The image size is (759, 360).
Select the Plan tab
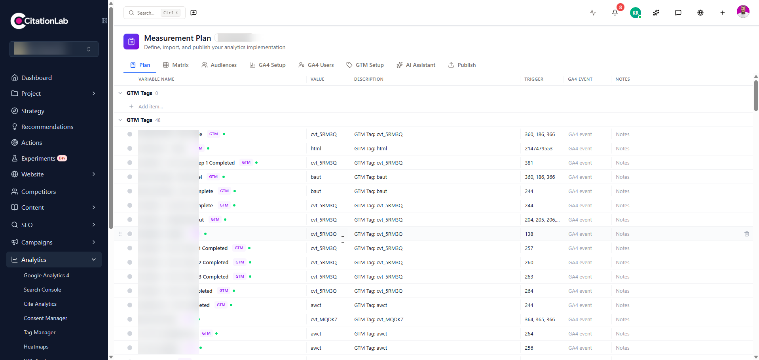click(x=140, y=65)
